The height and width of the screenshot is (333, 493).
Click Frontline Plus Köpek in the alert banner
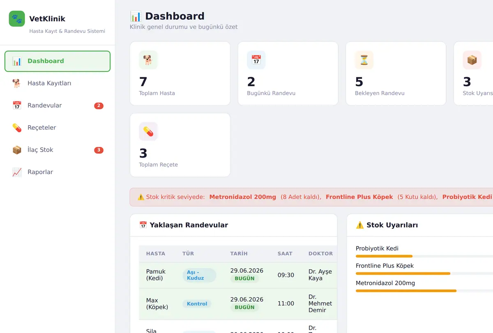pos(359,197)
